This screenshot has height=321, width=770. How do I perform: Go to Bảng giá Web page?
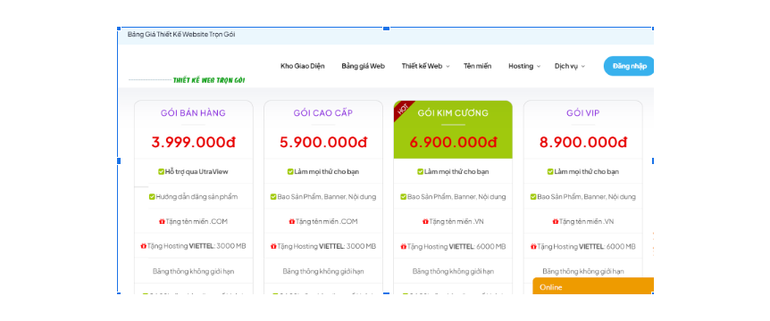364,66
